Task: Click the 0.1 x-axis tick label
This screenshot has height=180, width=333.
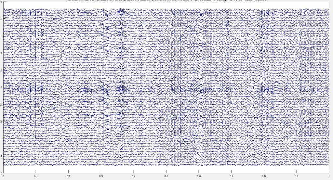Action: coord(36,177)
